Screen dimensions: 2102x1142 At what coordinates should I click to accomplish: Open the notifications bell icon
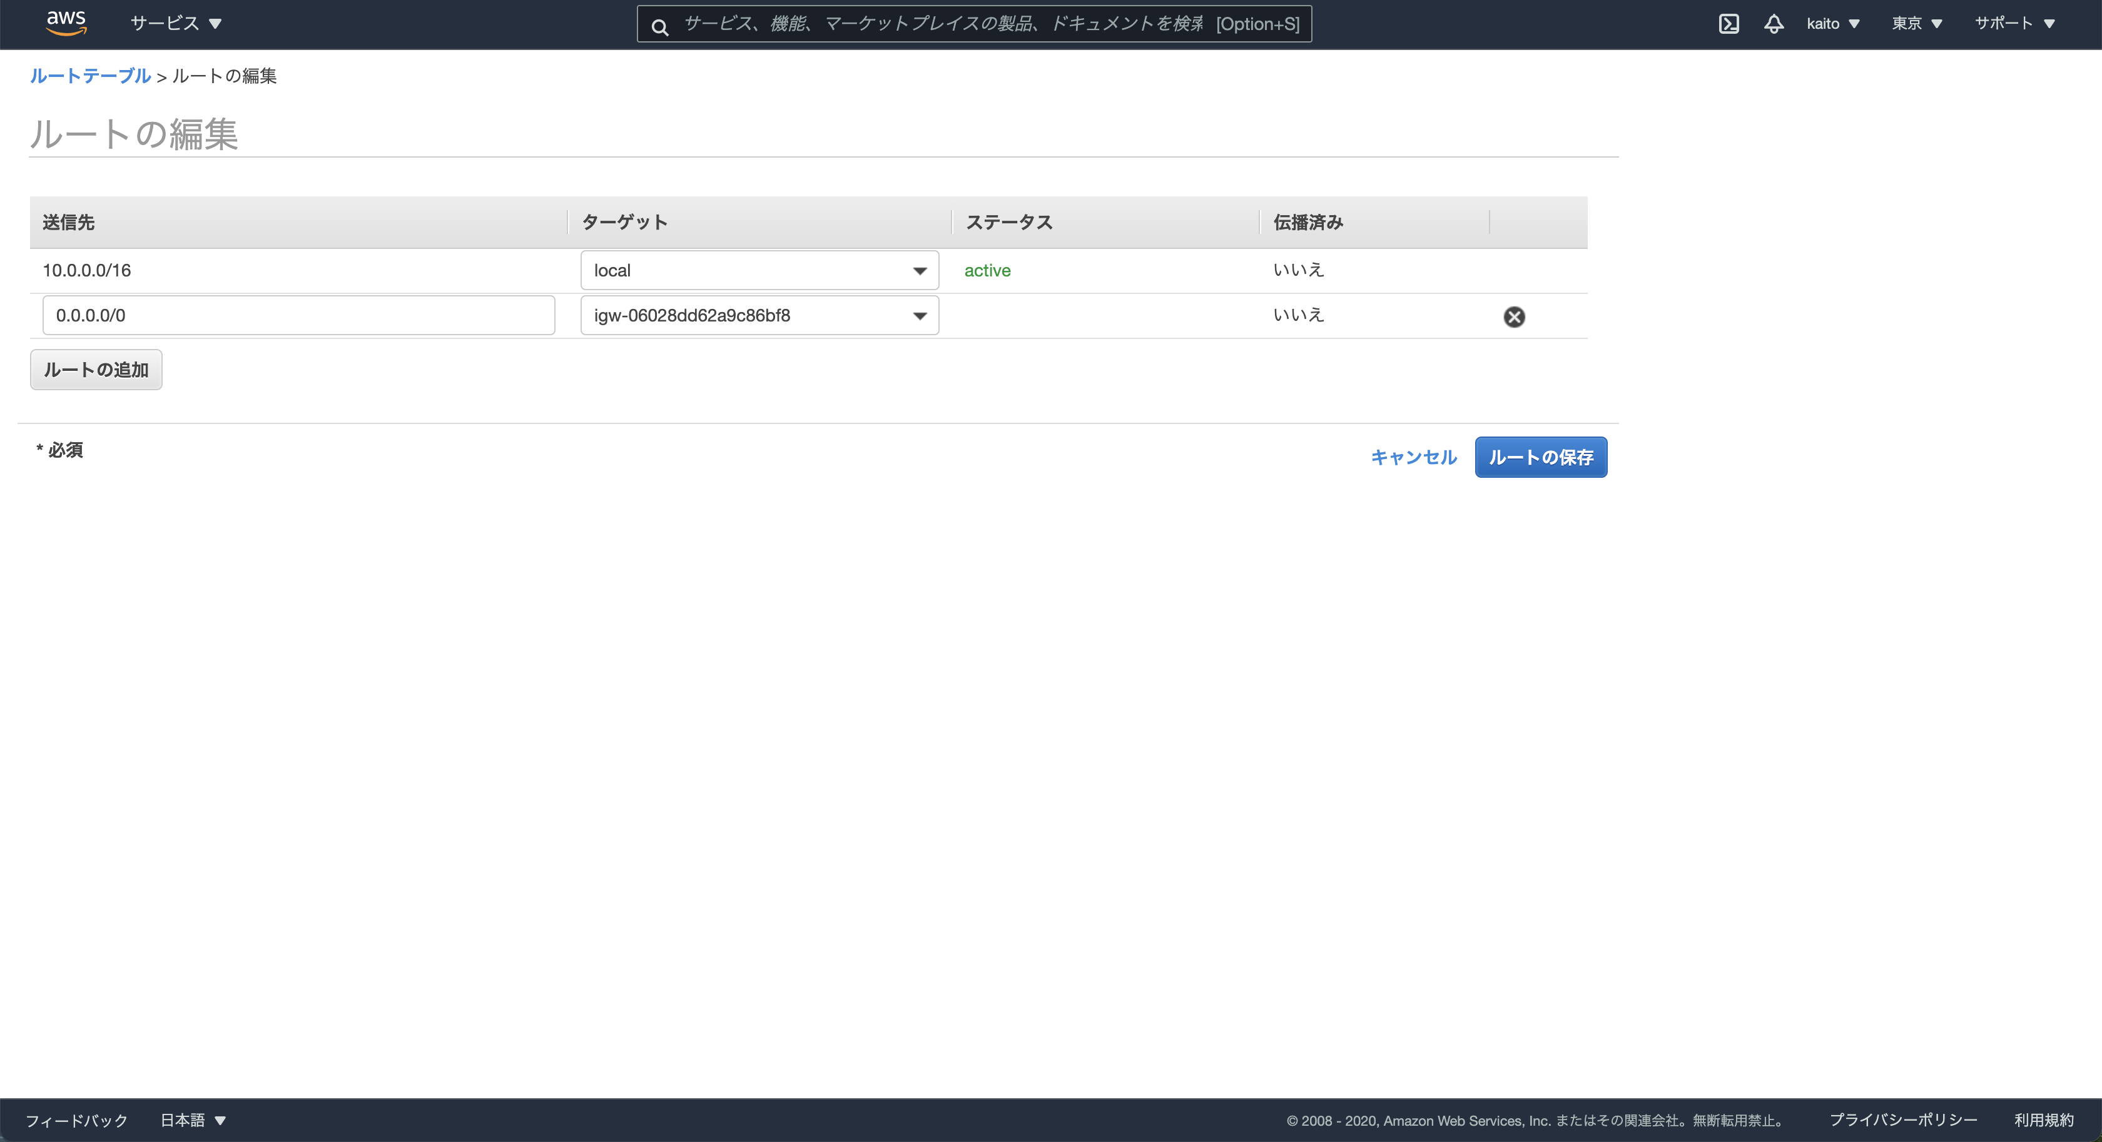point(1773,24)
